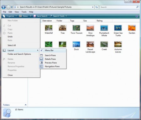Click the magnifier icon in Search box
The image size is (141, 120).
(x=137, y=7)
